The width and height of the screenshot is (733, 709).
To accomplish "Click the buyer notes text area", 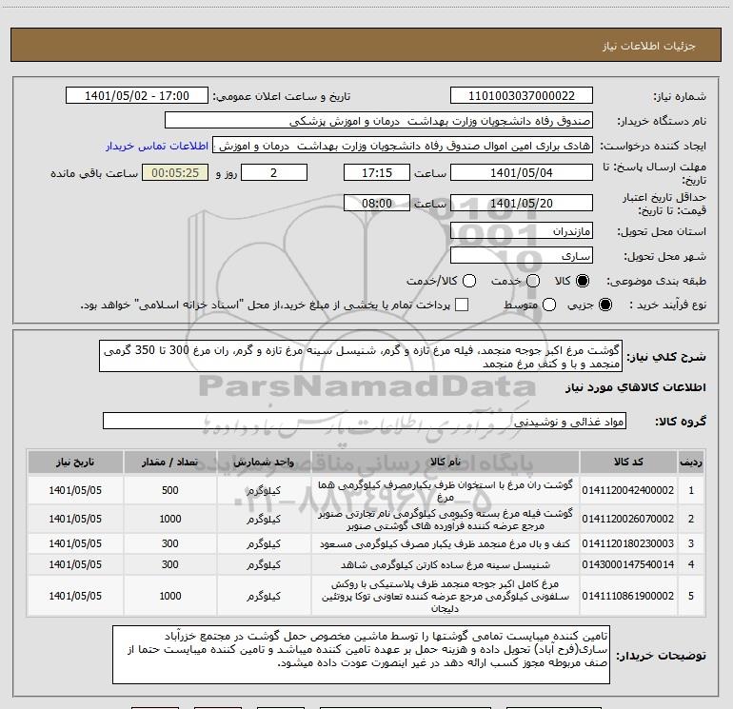I will click(x=361, y=654).
